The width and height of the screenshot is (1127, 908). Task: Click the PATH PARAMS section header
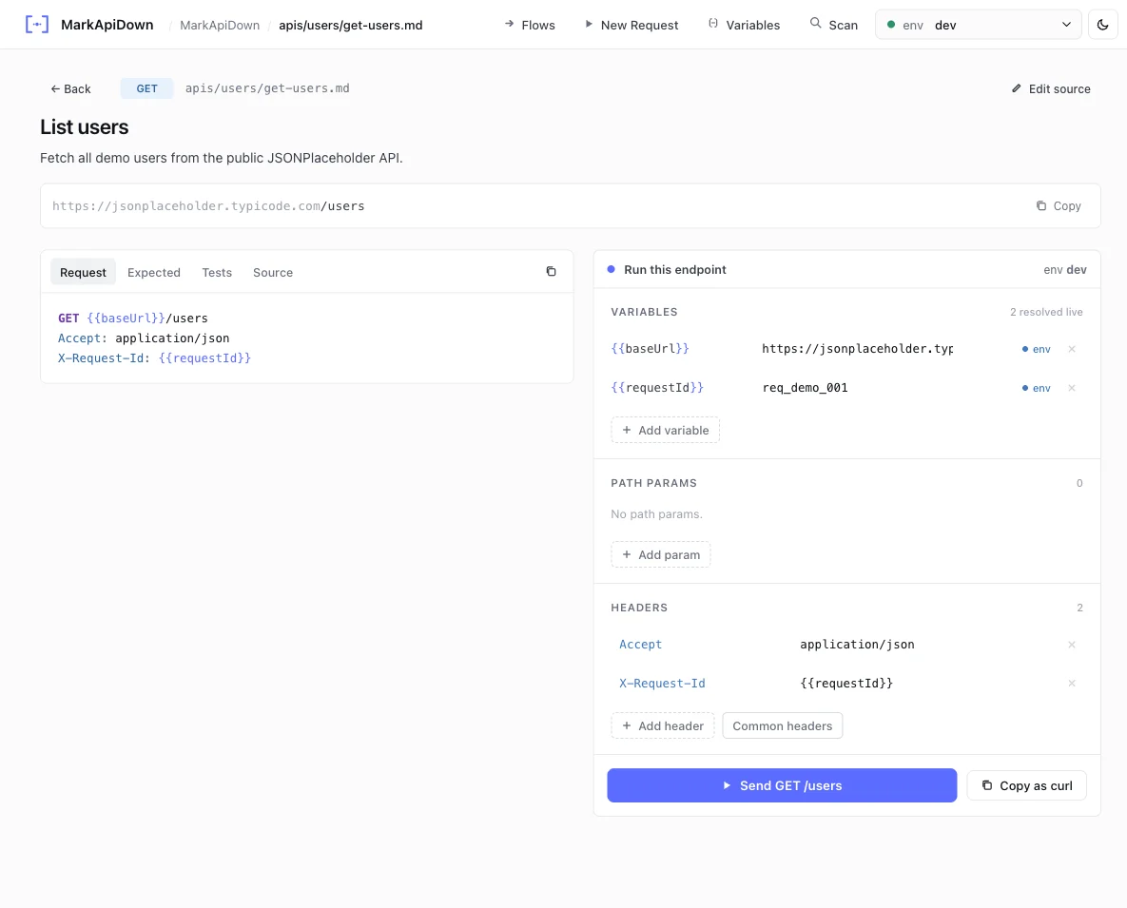click(653, 483)
